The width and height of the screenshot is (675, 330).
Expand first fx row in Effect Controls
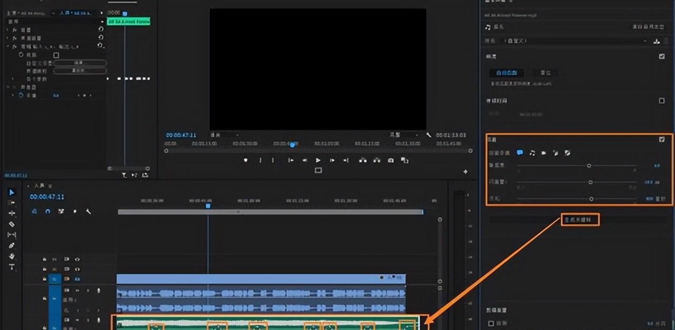(x=7, y=30)
